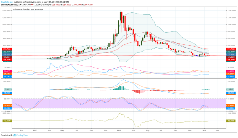
Task: Click the orange 24.4145 stochastic tag on right
Action: coord(231,105)
